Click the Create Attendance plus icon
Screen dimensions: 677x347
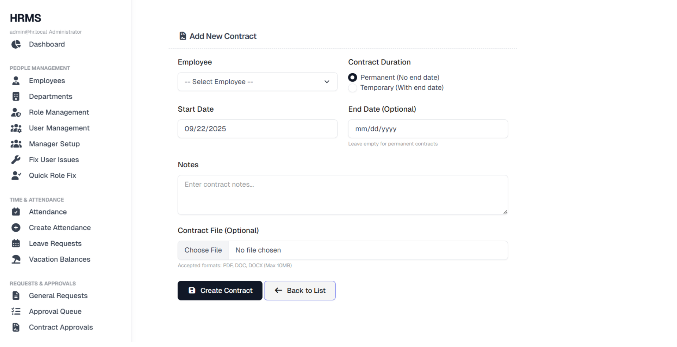click(15, 227)
